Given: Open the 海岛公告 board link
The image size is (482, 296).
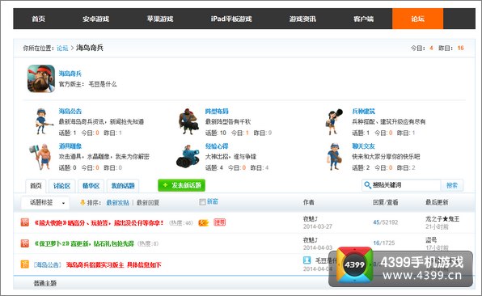Looking at the screenshot, I should pyautogui.click(x=70, y=112).
